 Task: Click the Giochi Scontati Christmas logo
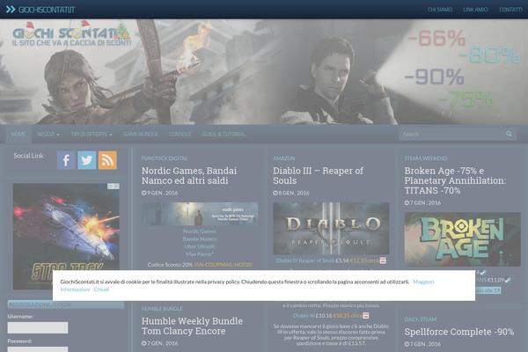coord(71,34)
